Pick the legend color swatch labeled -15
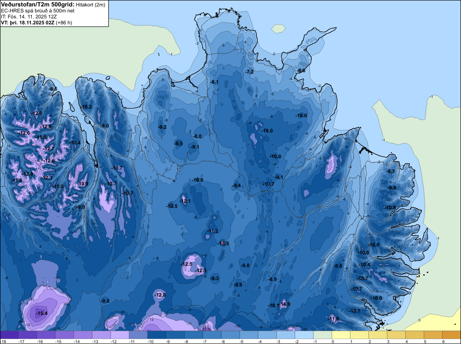The height and width of the screenshot is (344, 461). click(65, 335)
